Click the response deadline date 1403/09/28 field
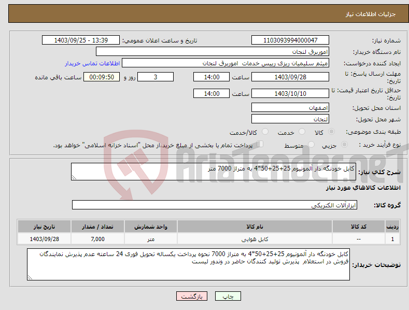Viewport: 409px width, 310px height. [x=290, y=77]
